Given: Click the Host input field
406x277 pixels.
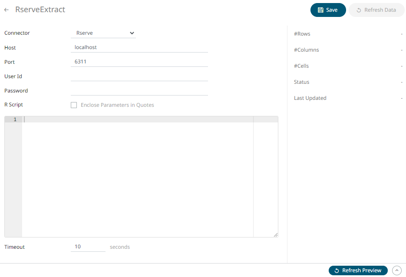Looking at the screenshot, I should tap(139, 47).
